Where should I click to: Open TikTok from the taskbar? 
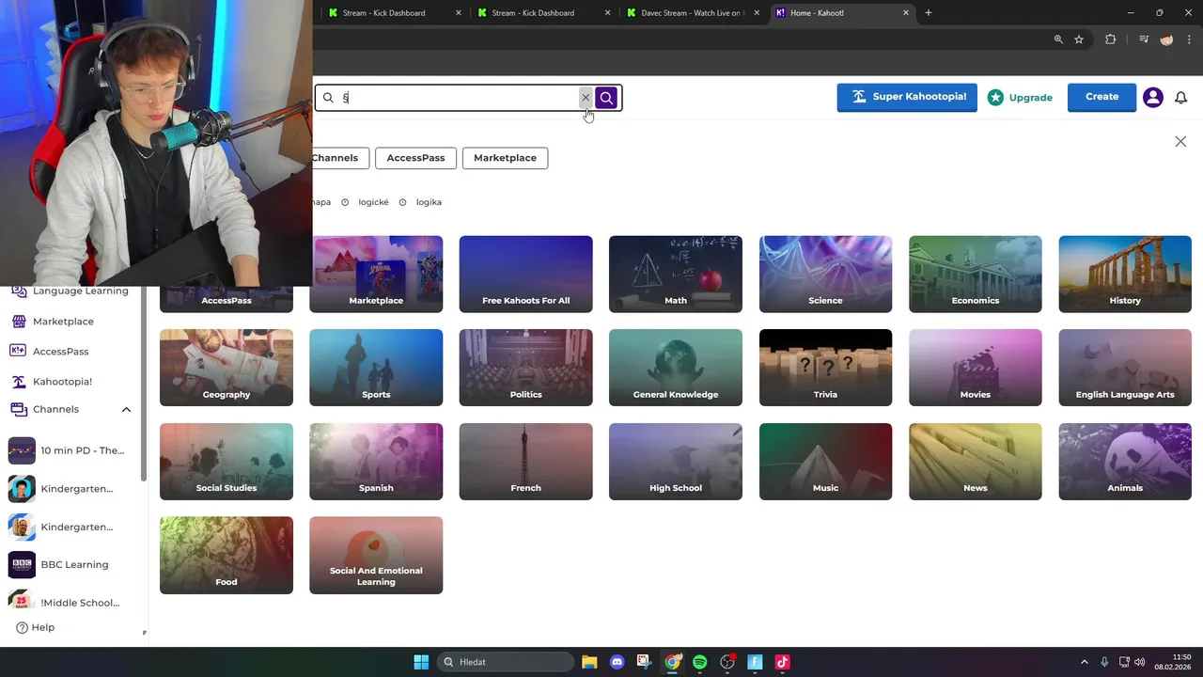782,662
